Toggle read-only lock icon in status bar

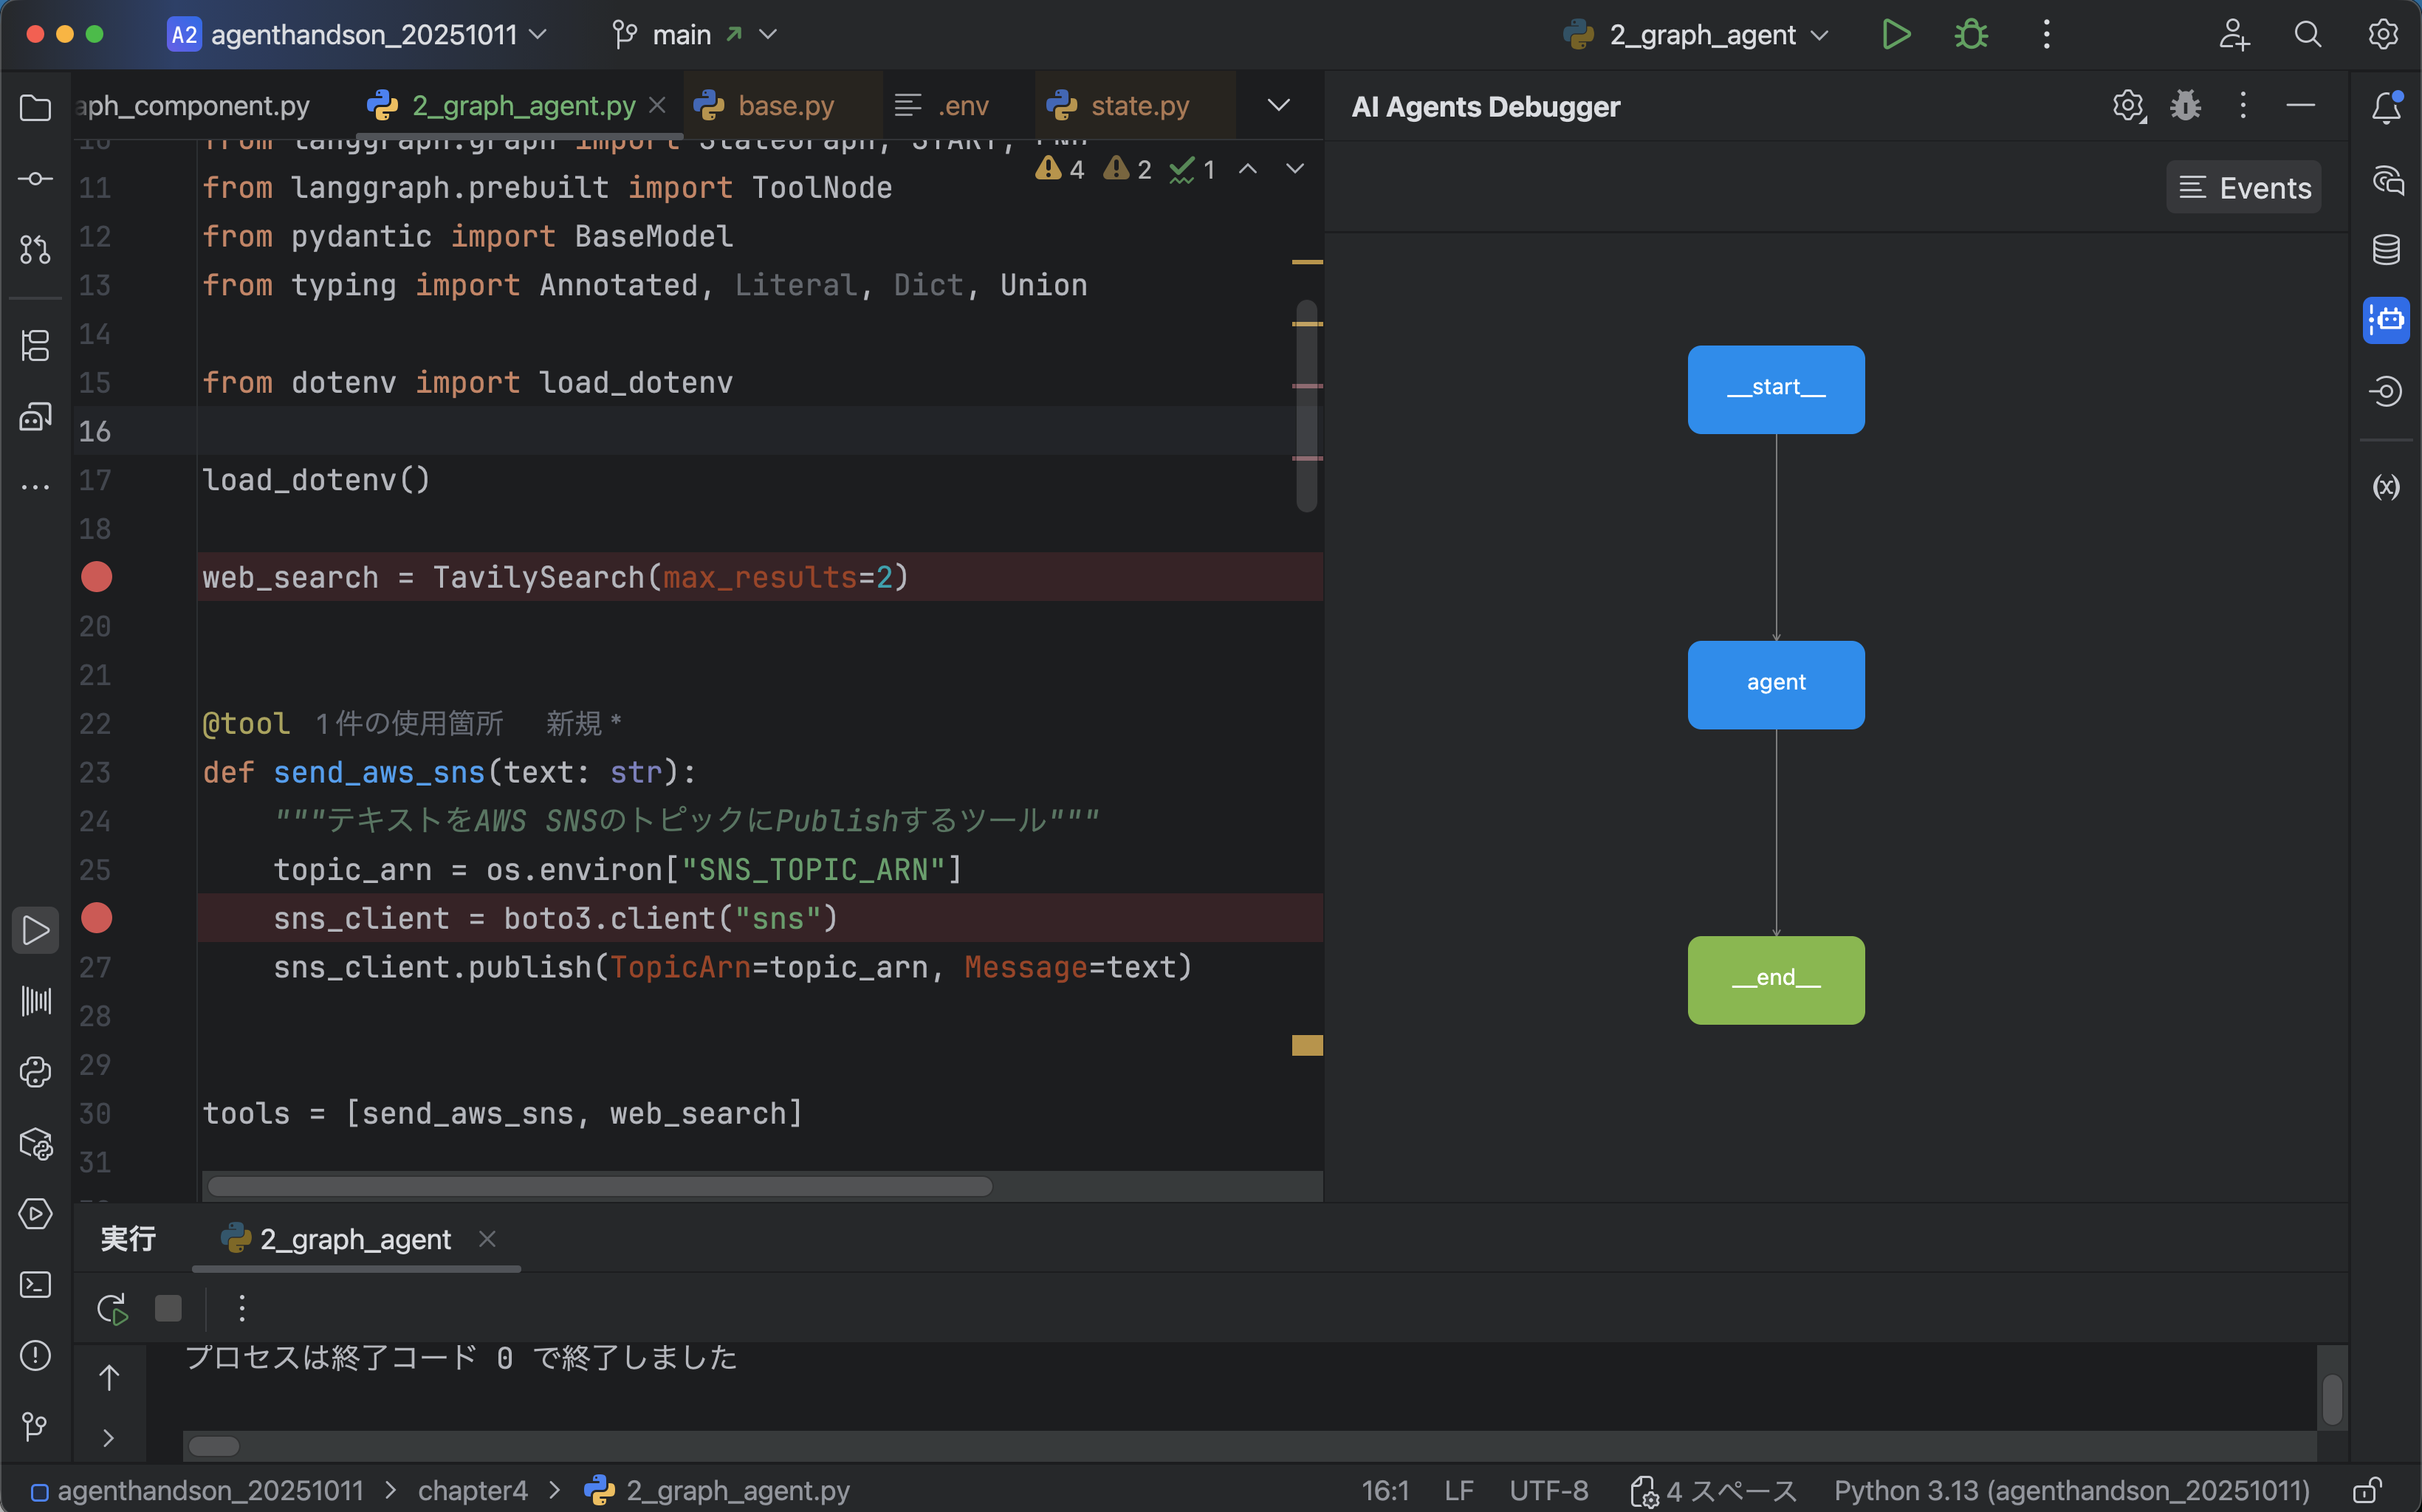coord(2366,1491)
